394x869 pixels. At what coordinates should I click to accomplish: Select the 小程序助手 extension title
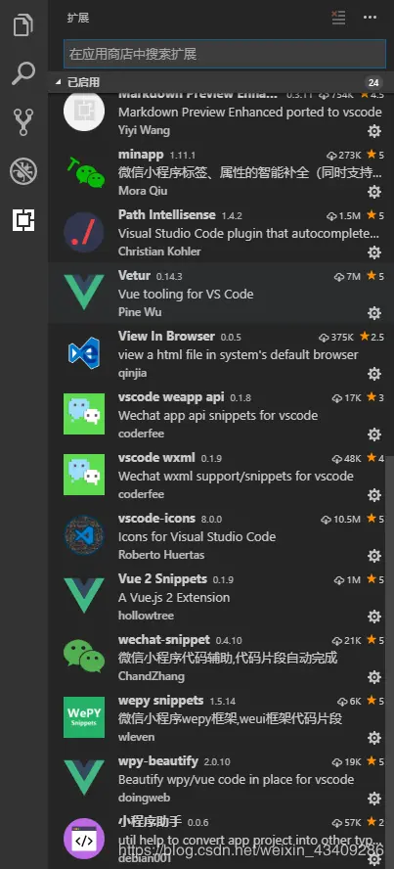click(149, 821)
